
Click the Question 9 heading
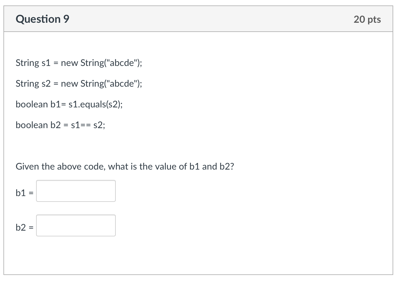click(42, 19)
